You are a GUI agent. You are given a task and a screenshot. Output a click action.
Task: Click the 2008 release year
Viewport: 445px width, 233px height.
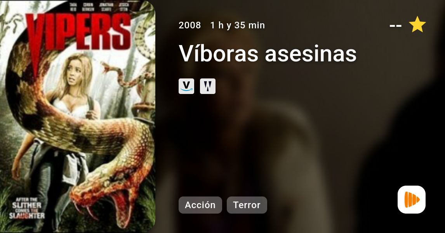click(x=189, y=25)
